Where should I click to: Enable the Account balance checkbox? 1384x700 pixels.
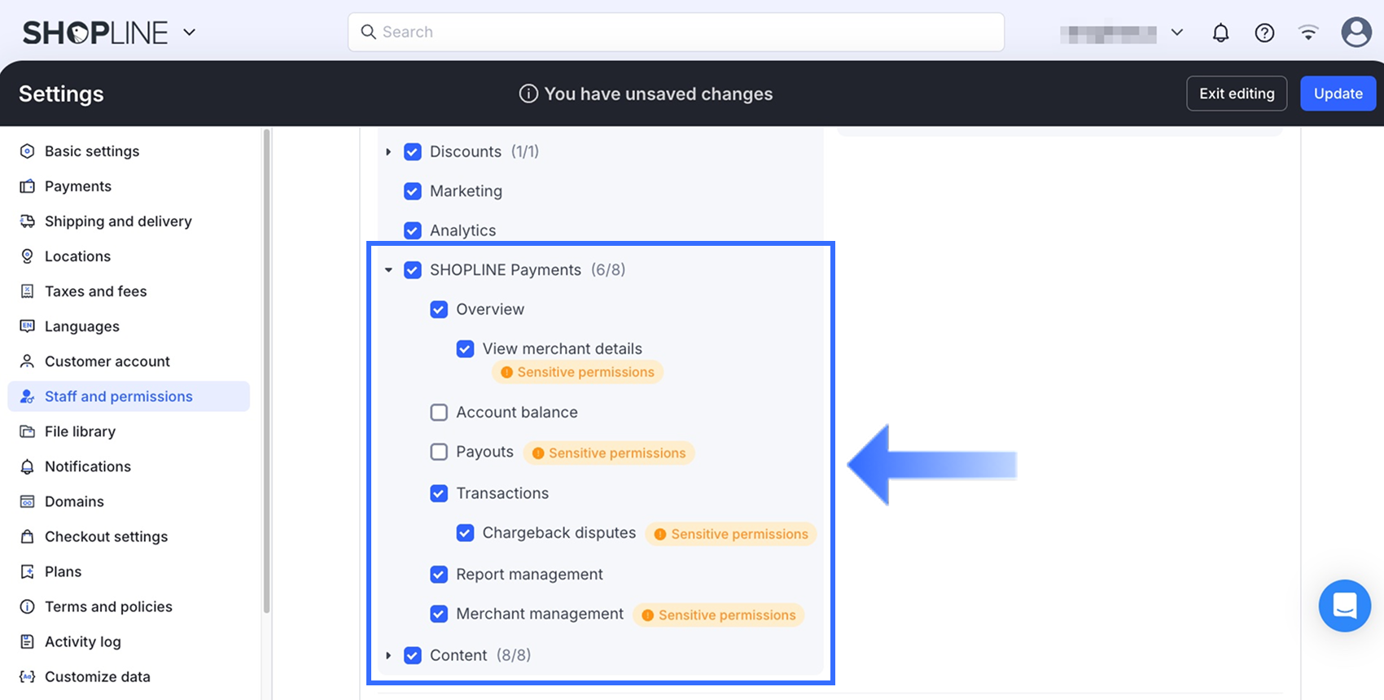(439, 413)
